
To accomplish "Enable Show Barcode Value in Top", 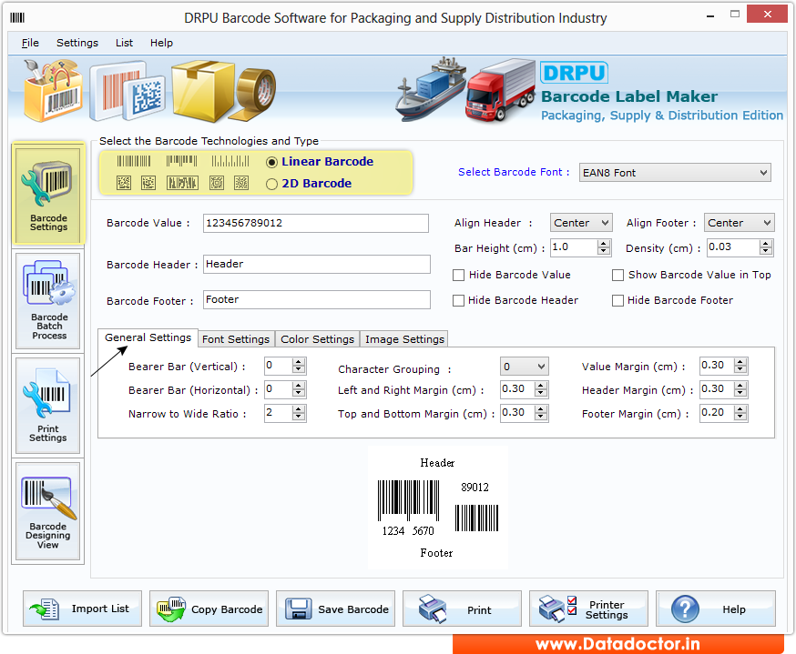I will 617,276.
